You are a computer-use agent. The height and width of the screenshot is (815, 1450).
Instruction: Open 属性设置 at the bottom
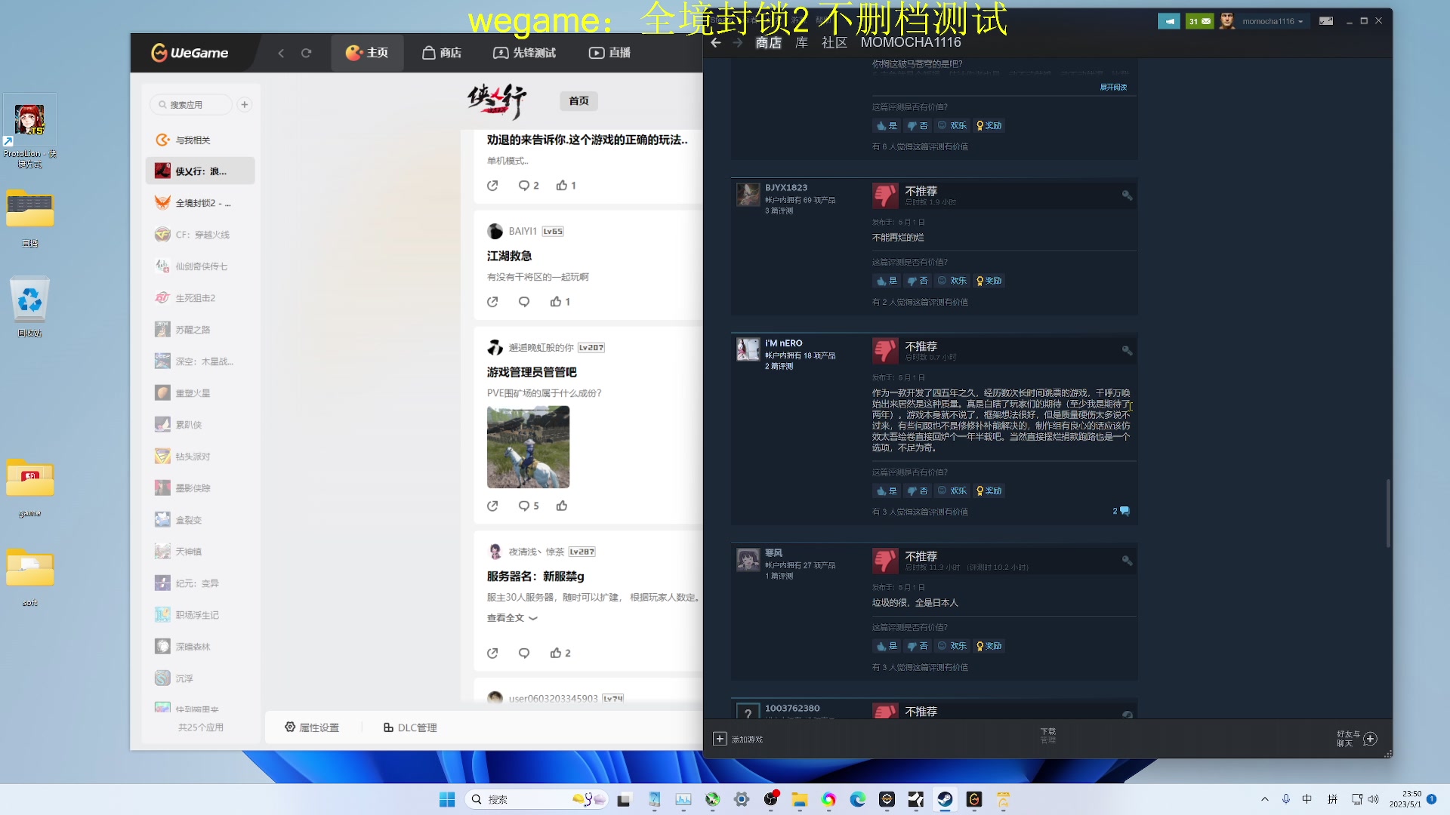[312, 727]
